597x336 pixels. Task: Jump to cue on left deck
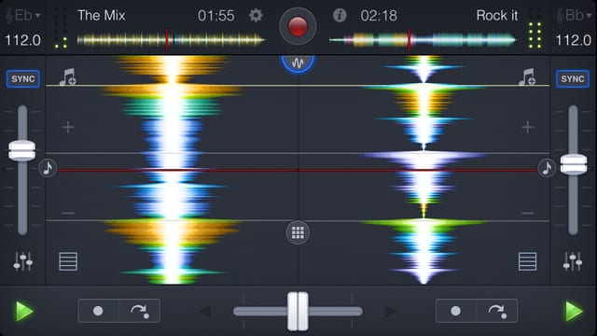point(139,311)
